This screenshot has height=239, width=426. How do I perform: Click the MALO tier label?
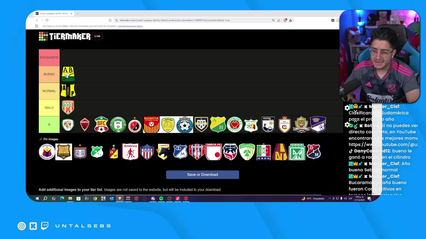[x=49, y=108]
